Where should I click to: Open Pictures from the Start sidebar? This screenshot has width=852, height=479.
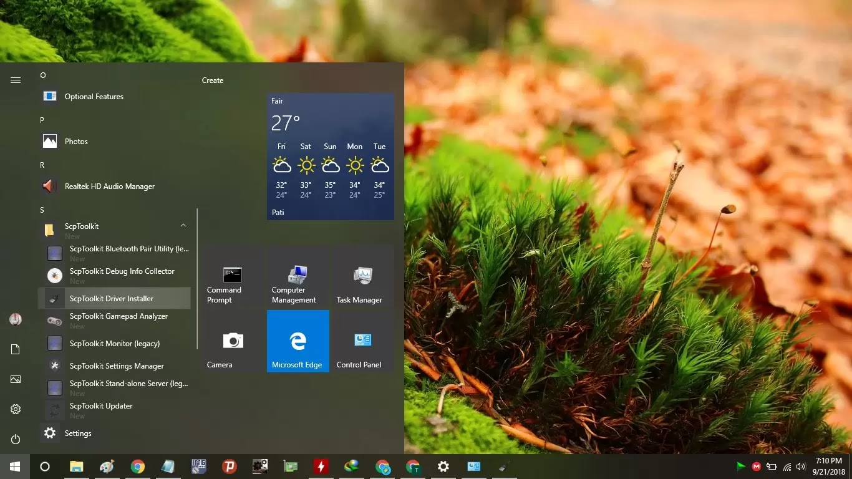[x=15, y=379]
